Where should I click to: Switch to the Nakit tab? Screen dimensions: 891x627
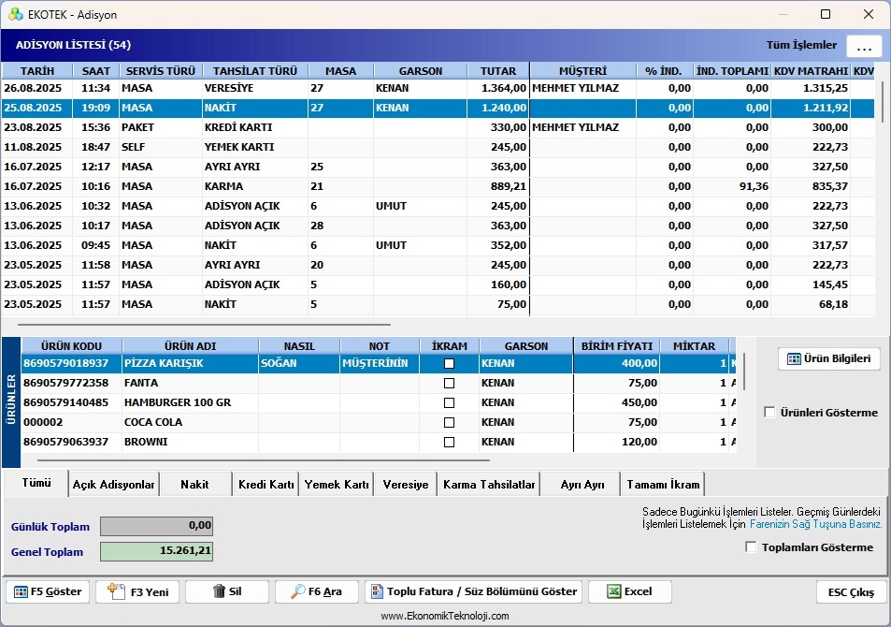[194, 484]
